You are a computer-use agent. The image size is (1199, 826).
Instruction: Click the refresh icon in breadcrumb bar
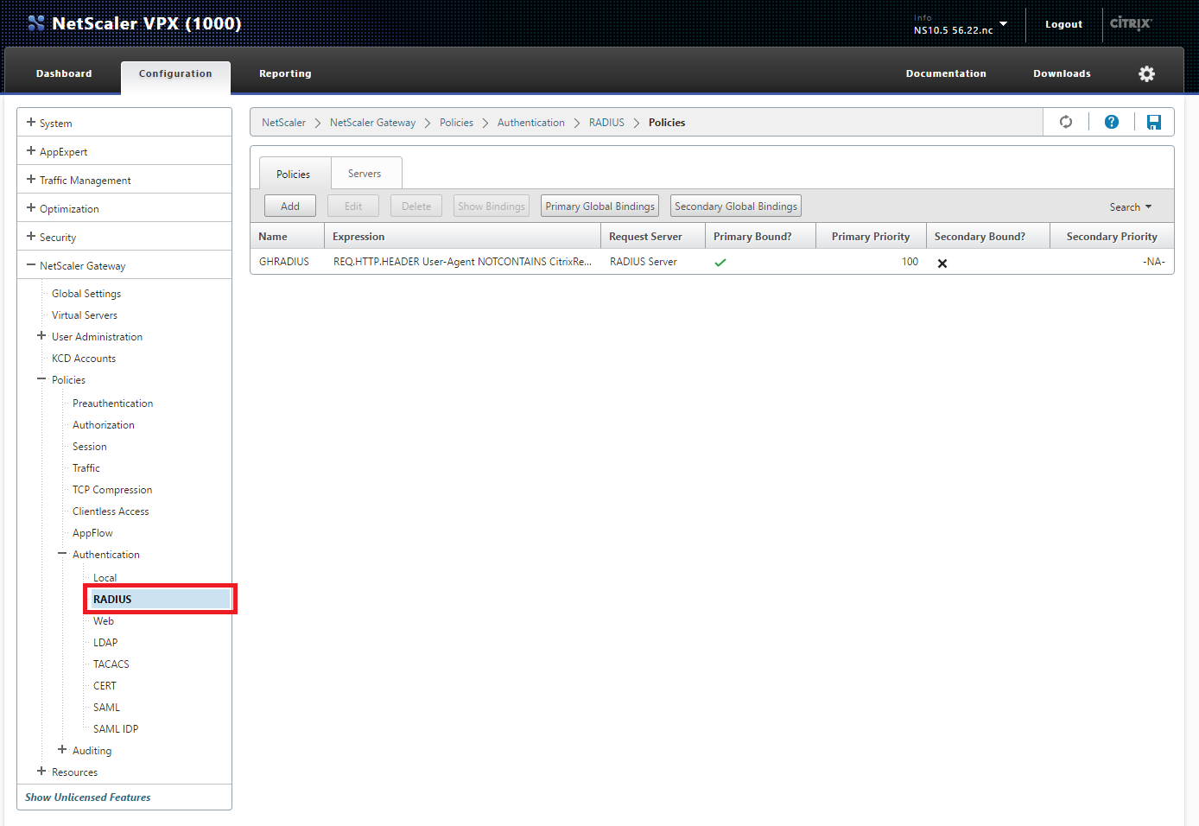1066,122
